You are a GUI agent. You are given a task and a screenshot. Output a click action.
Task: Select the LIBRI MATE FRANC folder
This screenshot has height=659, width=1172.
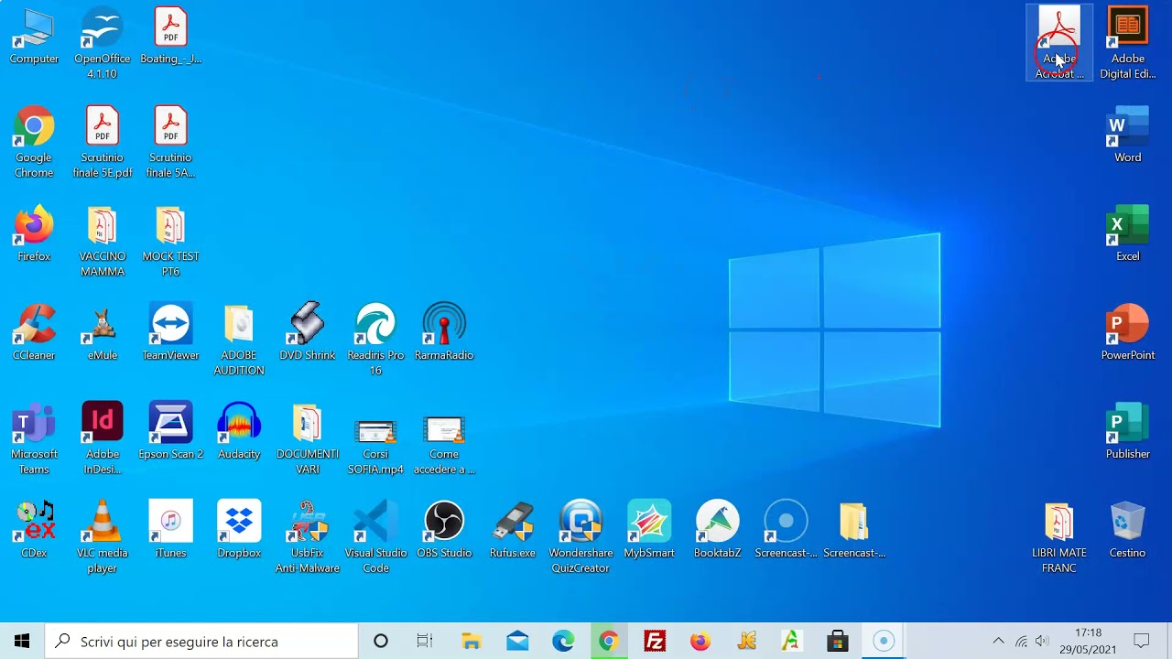click(x=1059, y=538)
